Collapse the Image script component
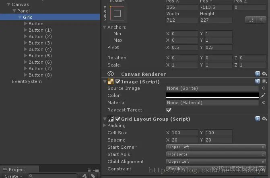The image size is (270, 178). click(105, 82)
